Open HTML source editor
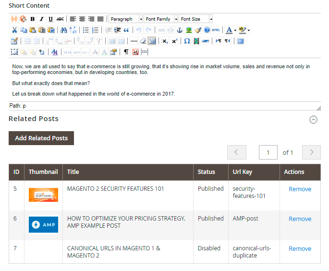 click(x=216, y=30)
